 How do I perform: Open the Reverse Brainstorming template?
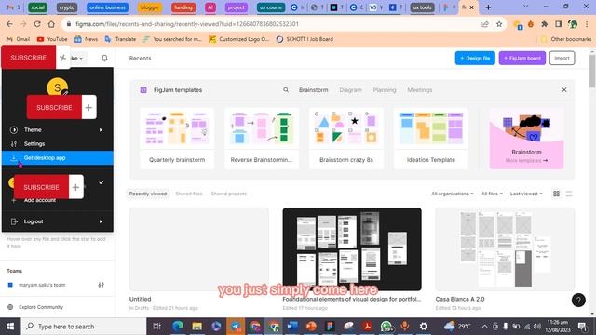point(262,139)
